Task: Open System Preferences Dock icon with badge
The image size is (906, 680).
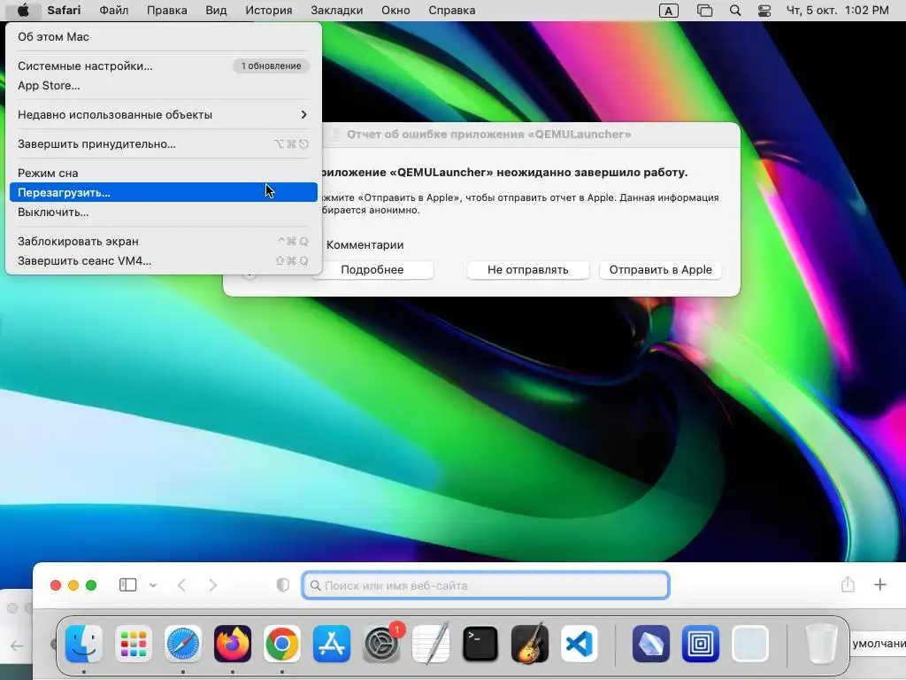Action: pyautogui.click(x=381, y=644)
